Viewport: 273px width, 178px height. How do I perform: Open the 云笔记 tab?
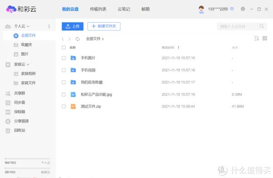tap(124, 9)
